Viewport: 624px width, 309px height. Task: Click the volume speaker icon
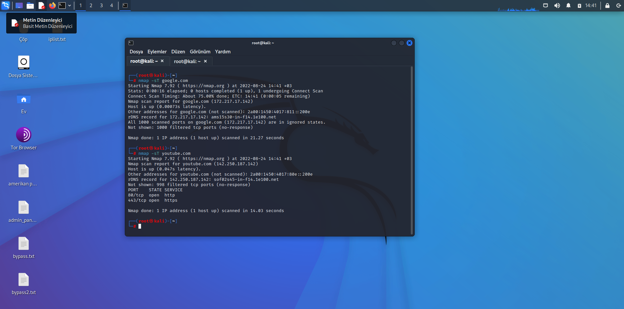557,6
